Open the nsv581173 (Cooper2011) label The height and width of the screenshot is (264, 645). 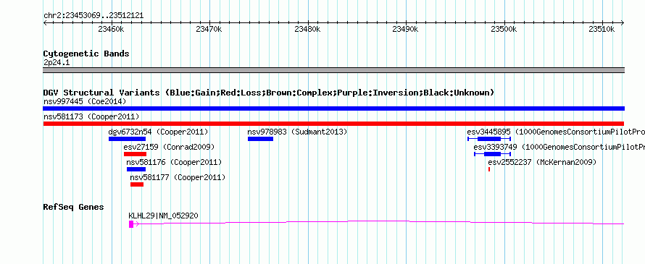[91, 116]
